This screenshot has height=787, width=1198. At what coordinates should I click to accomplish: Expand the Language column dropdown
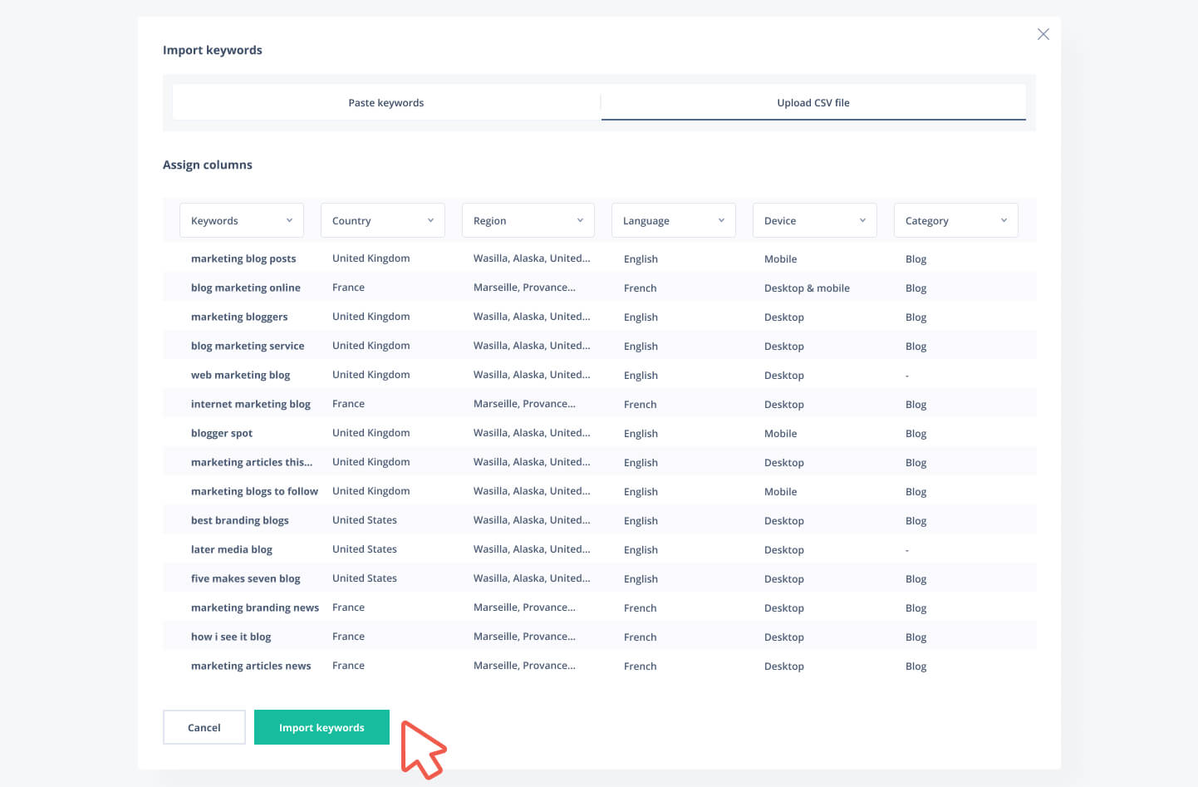coord(673,220)
